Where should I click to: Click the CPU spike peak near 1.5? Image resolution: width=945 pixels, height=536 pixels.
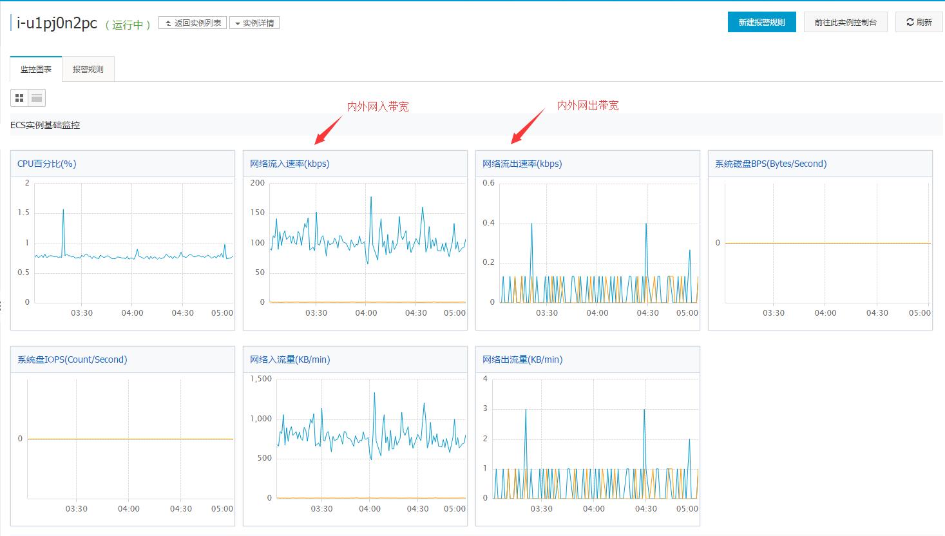click(x=63, y=209)
